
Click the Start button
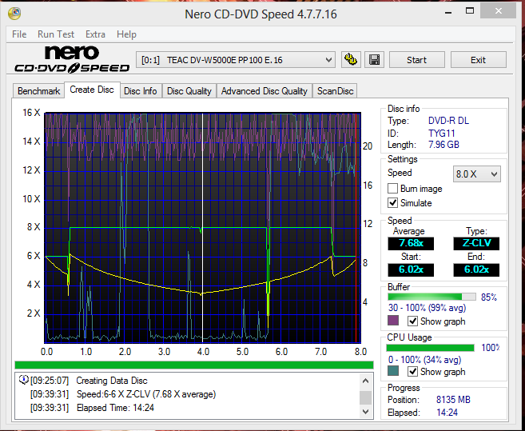(x=417, y=60)
